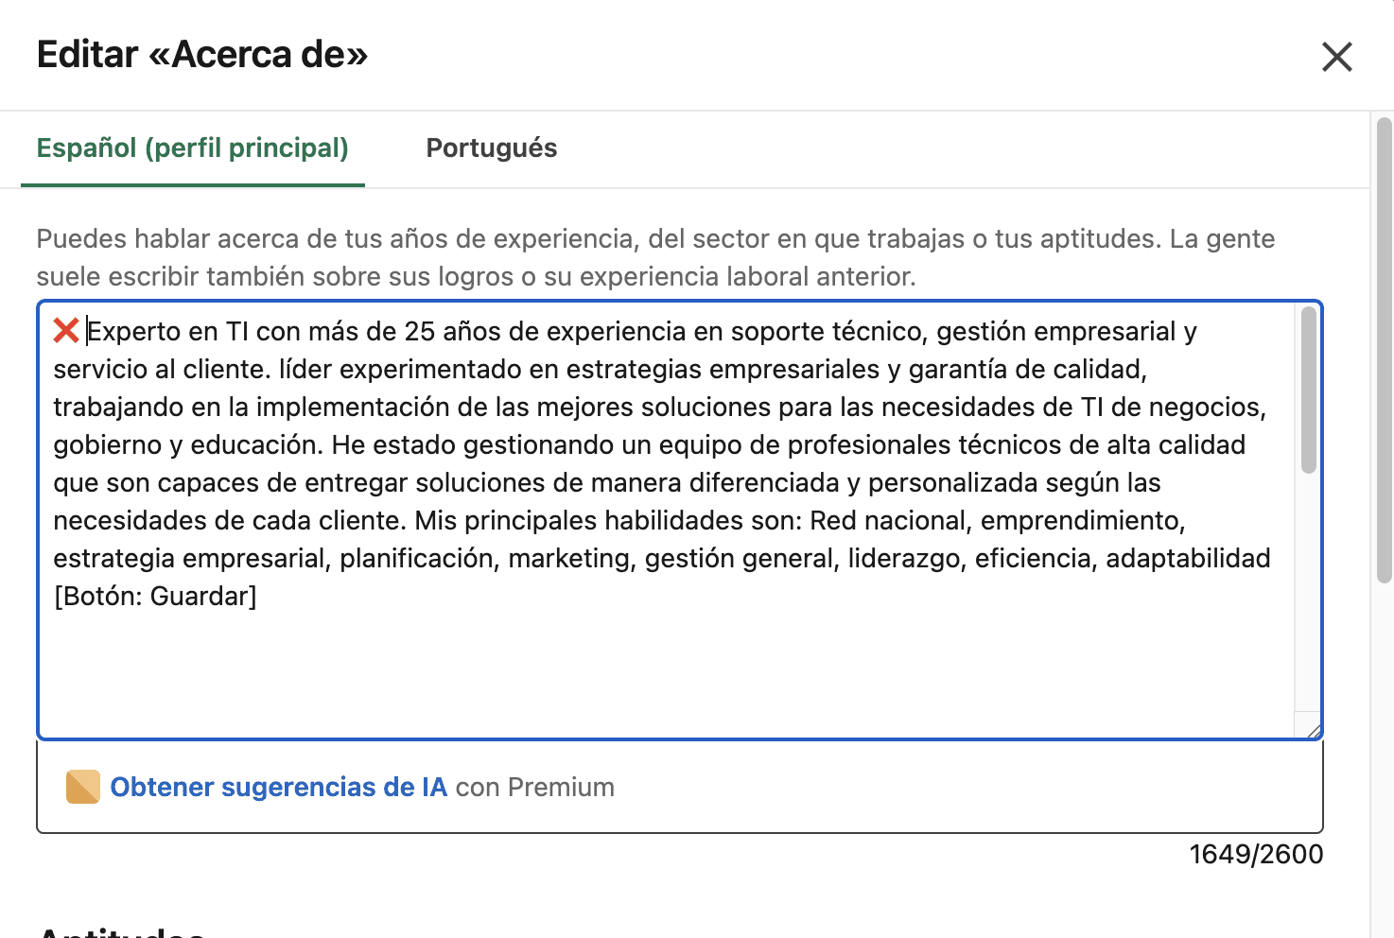Image resolution: width=1394 pixels, height=938 pixels.
Task: Click the 1649/2600 character counter
Action: (x=1255, y=855)
